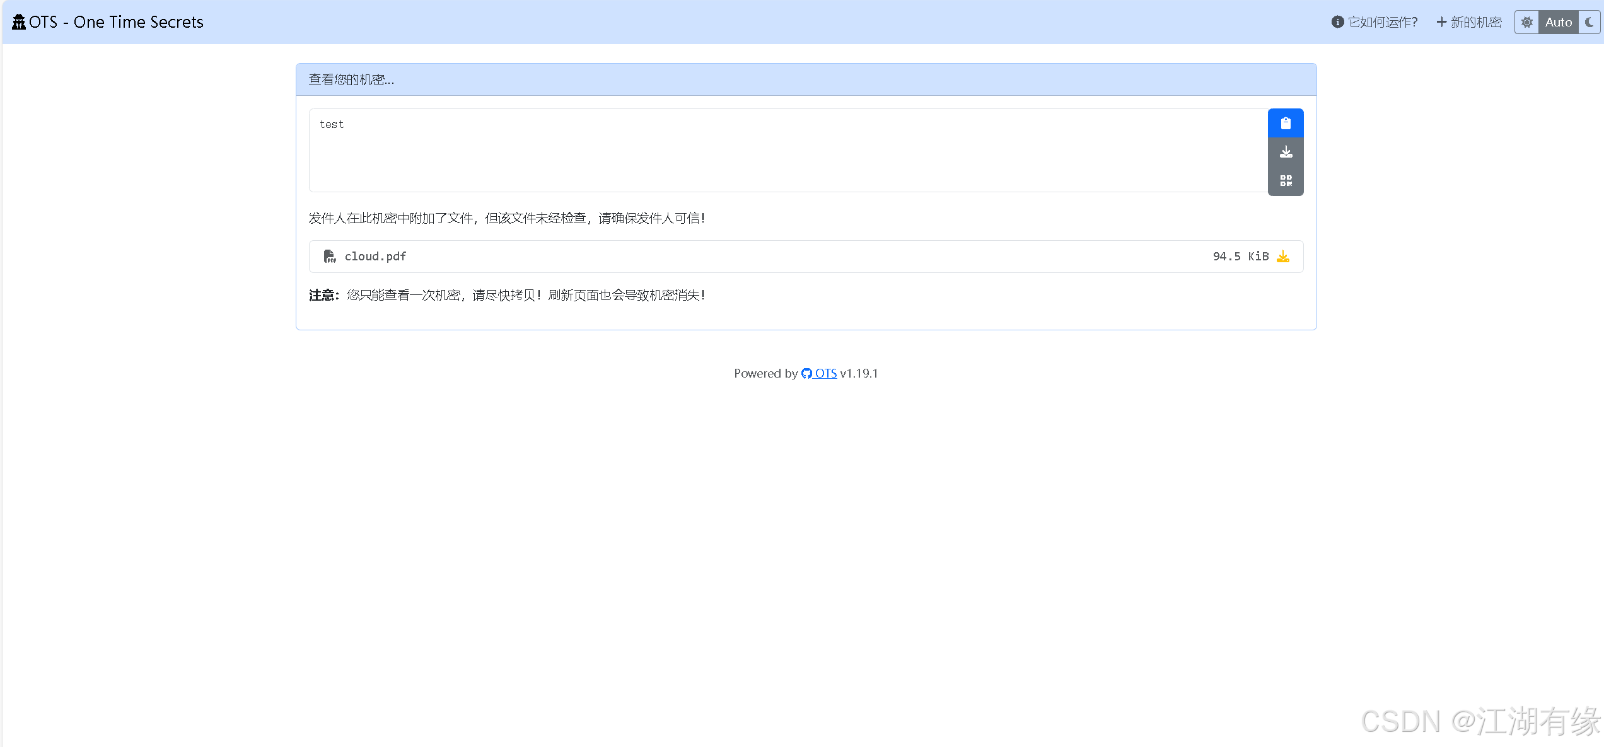Viewport: 1604px width, 747px height.
Task: Click the 94.5 KiB file size label
Action: point(1240,257)
